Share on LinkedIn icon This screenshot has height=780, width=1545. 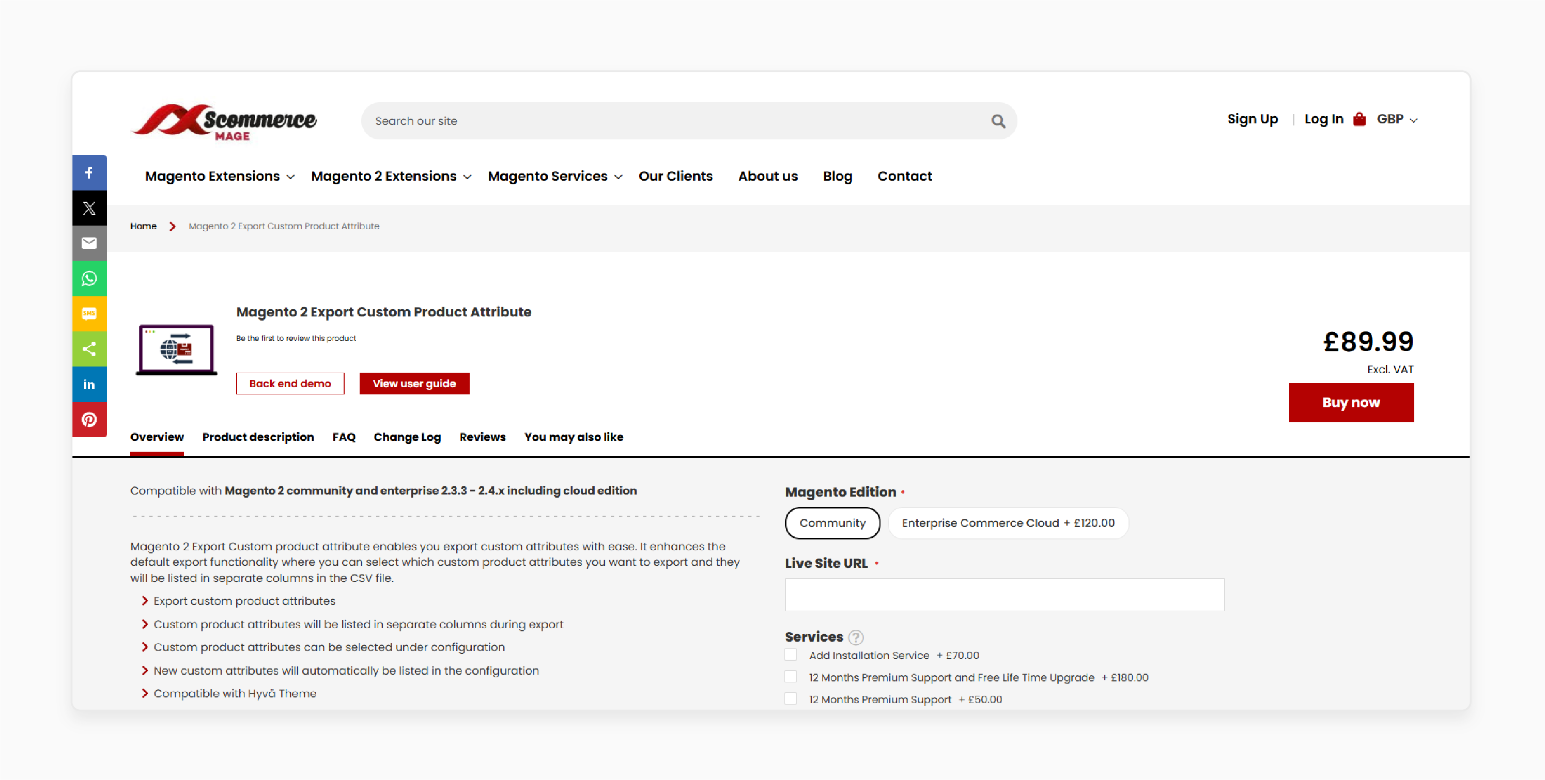pos(89,384)
